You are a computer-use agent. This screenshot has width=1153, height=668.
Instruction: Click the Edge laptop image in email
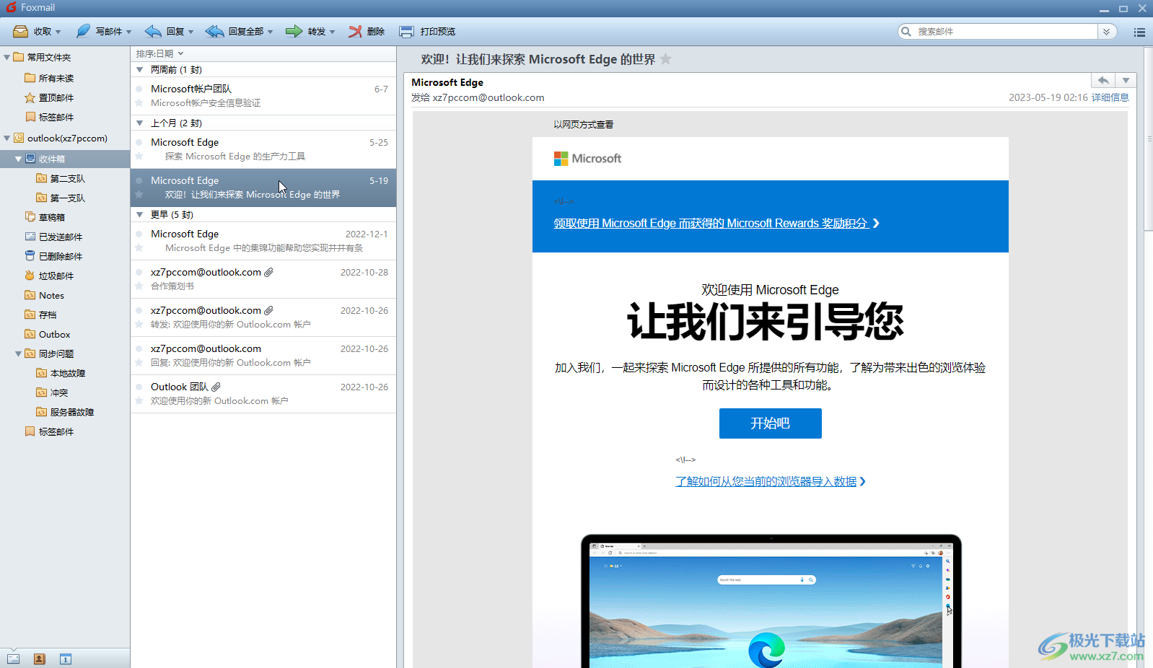point(771,601)
